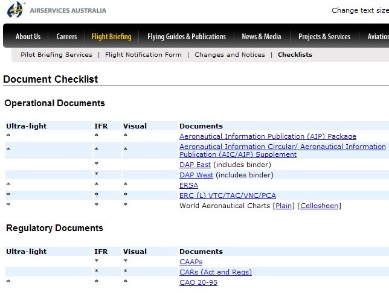Image resolution: width=389 pixels, height=295 pixels.
Task: Go to Changes and Notices page
Action: tap(230, 54)
